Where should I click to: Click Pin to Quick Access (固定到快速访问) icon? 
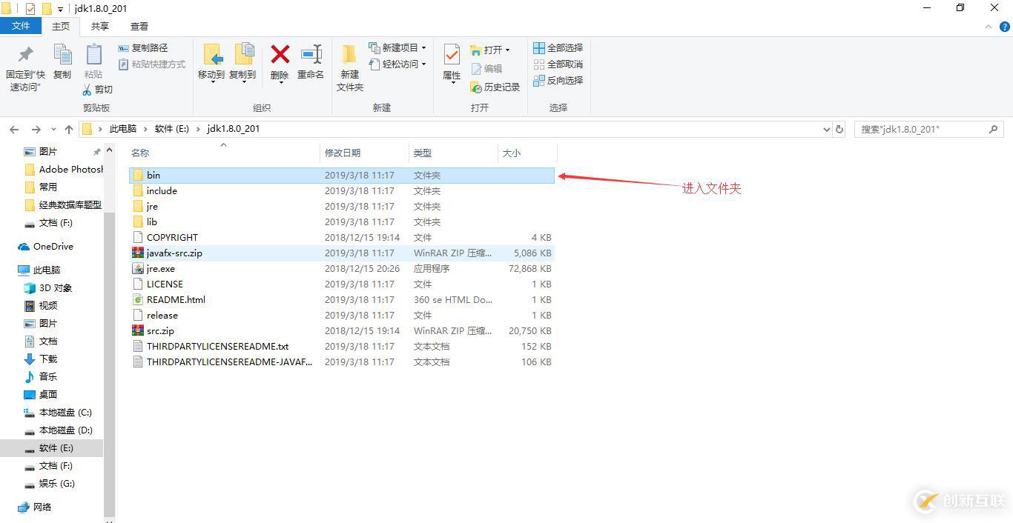pos(26,55)
